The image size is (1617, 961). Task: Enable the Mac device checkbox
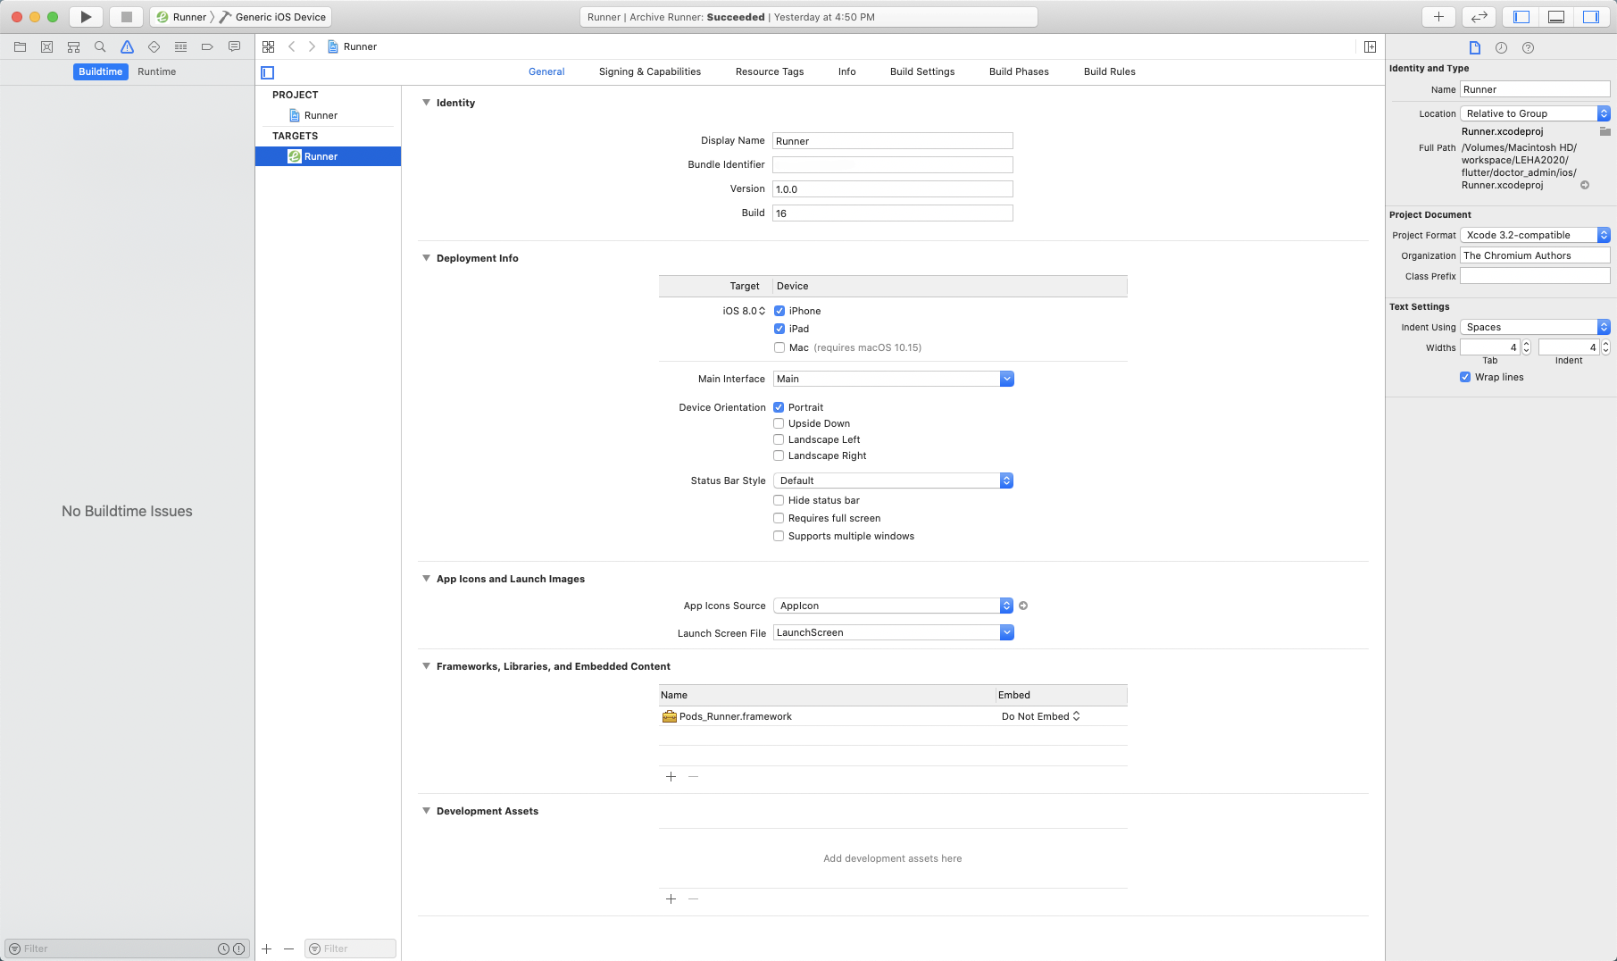tap(779, 347)
